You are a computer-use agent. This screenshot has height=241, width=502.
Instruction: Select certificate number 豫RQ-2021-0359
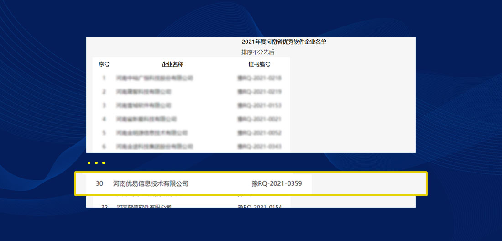tap(277, 183)
